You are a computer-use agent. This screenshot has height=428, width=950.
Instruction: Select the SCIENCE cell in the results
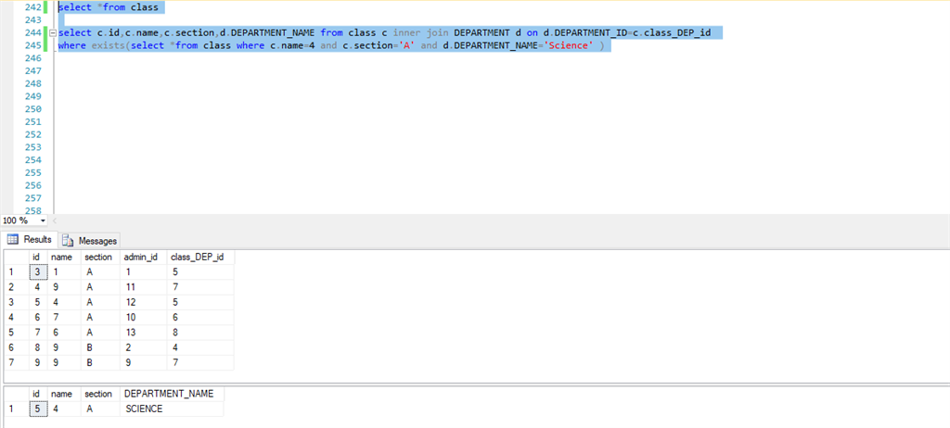tap(172, 409)
